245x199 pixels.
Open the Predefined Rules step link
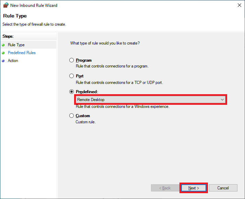pos(22,53)
